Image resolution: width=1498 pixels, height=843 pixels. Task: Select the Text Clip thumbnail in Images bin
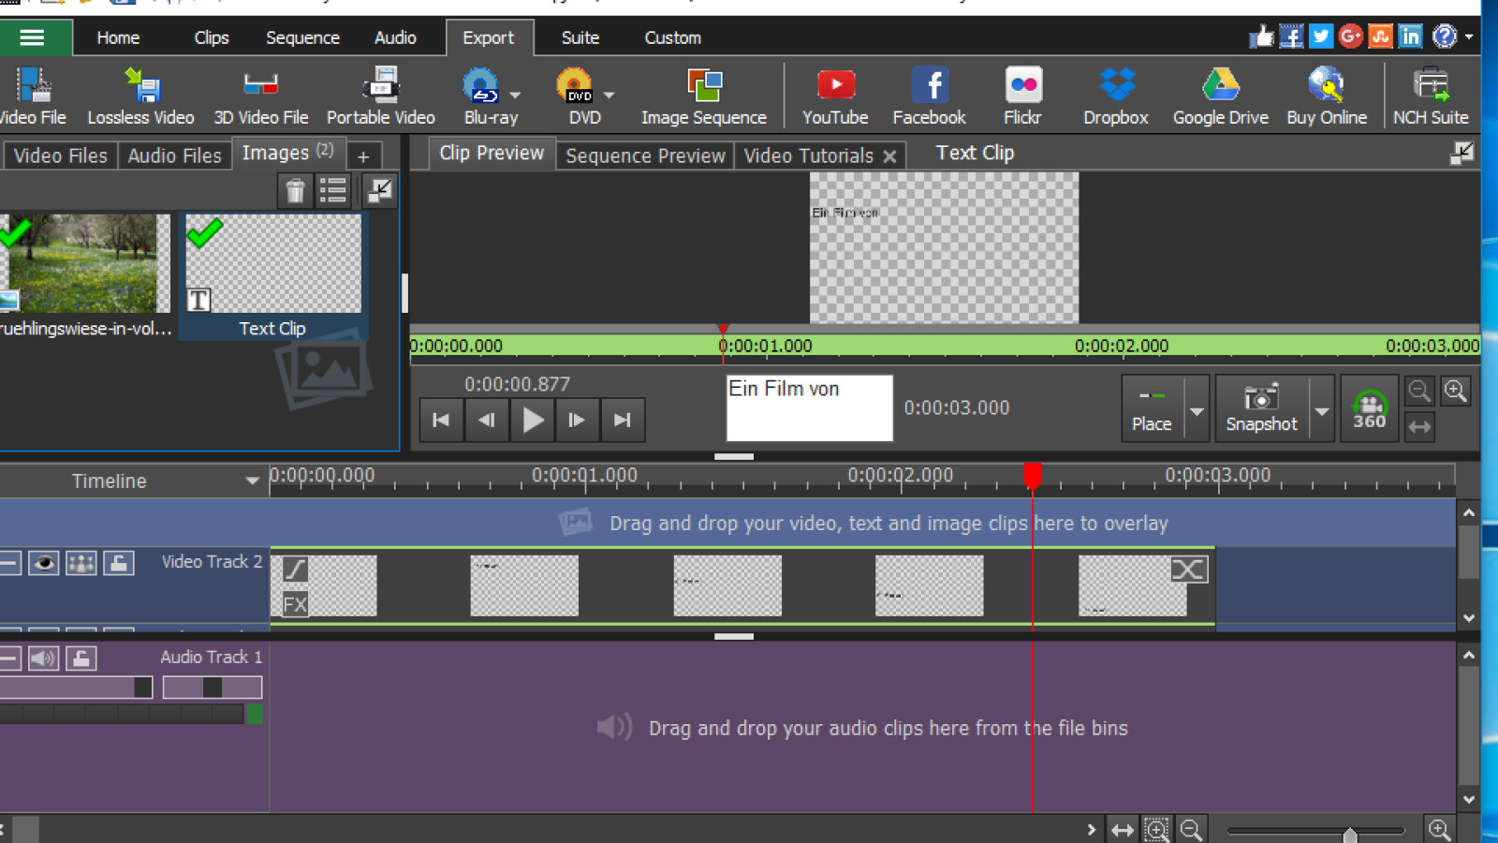pyautogui.click(x=272, y=263)
